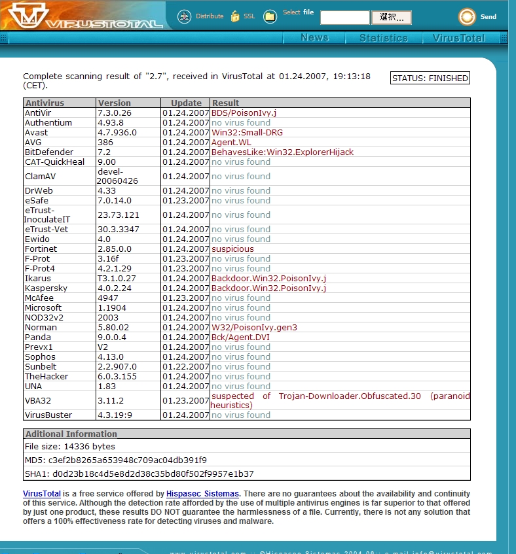Select Ikarus Backdoor.Win32.PoisonIvy.j result
The height and width of the screenshot is (554, 516).
(268, 279)
